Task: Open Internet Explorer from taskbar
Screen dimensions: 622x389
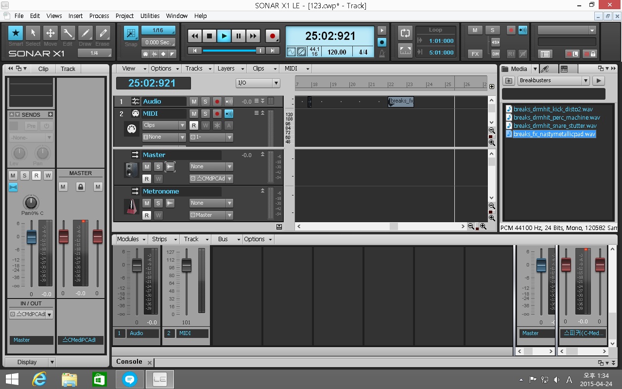Action: (x=39, y=379)
